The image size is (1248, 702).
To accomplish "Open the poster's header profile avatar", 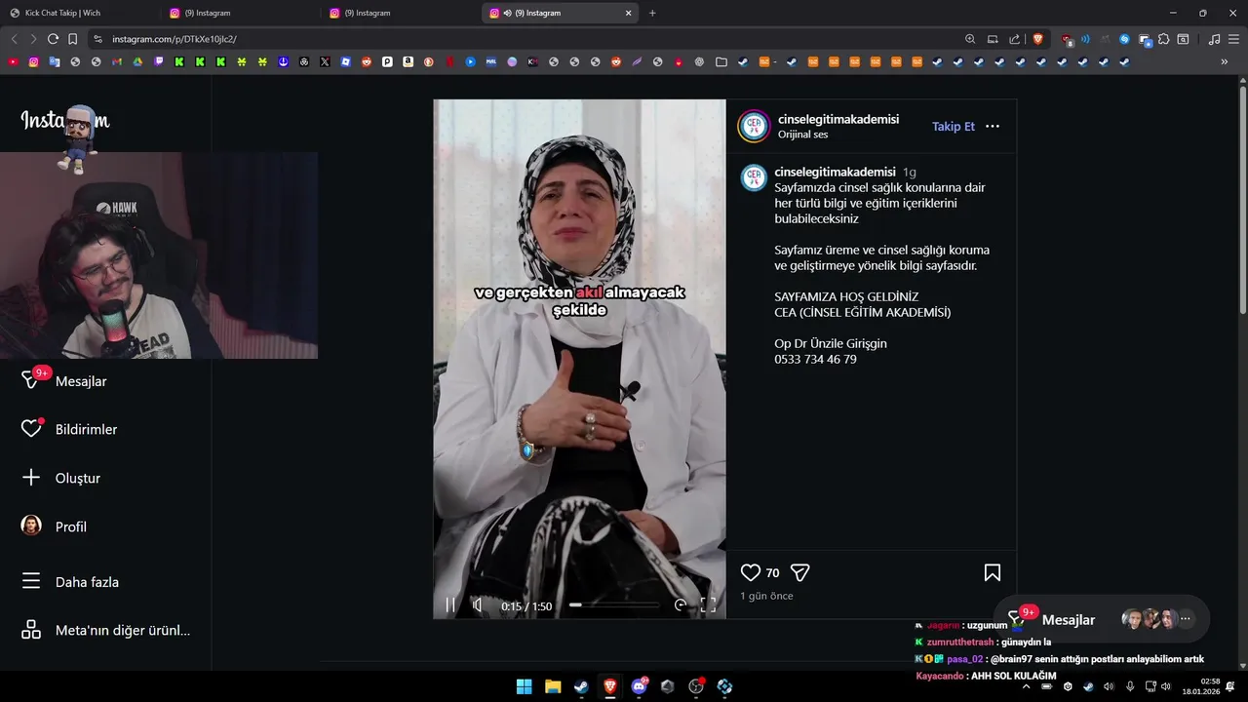I will pos(755,127).
